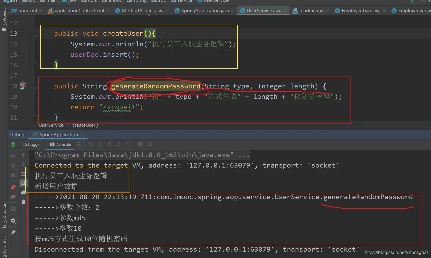Close the readme.md tab

[x=328, y=11]
